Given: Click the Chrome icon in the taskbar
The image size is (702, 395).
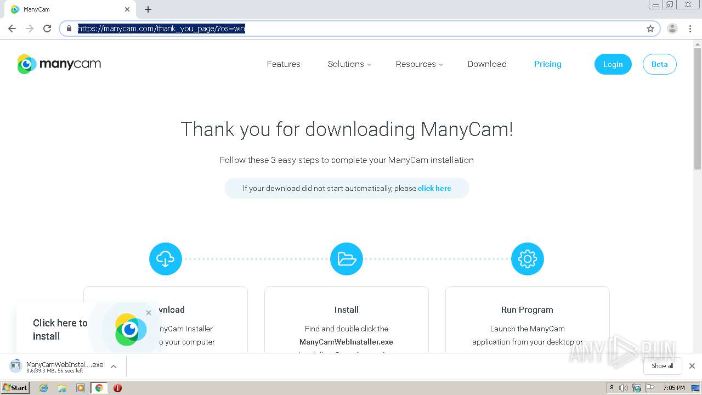Looking at the screenshot, I should point(99,388).
